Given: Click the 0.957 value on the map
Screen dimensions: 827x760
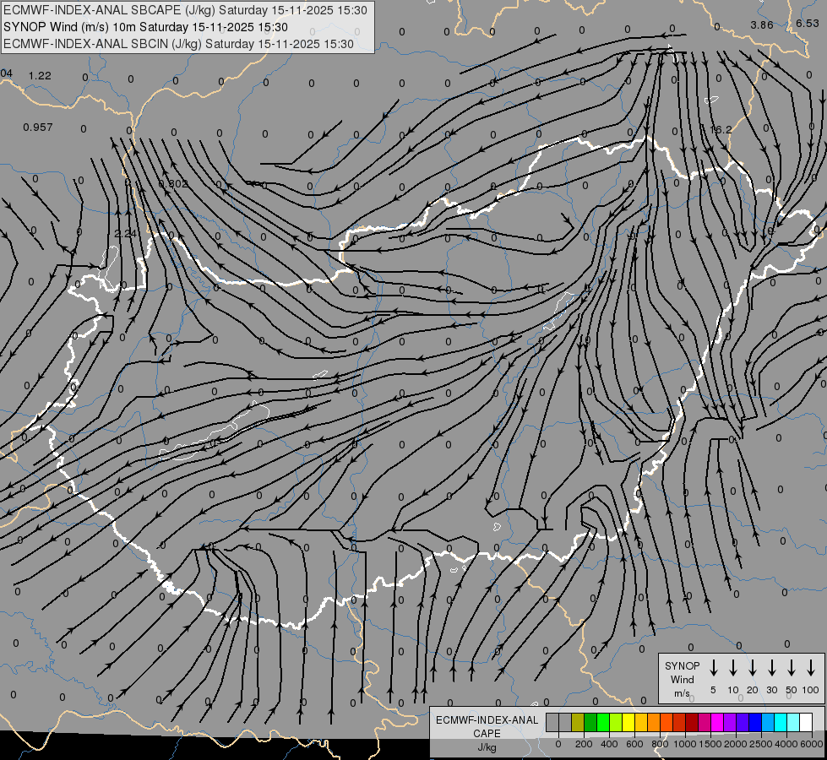Looking at the screenshot, I should click(38, 128).
